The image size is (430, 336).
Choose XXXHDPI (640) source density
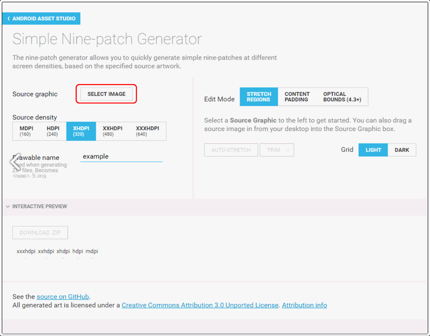(x=147, y=131)
